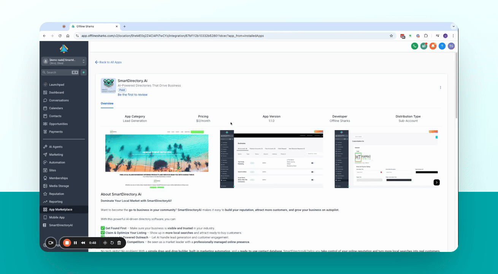The width and height of the screenshot is (498, 274).
Task: Select the Overview tab
Action: tap(107, 104)
